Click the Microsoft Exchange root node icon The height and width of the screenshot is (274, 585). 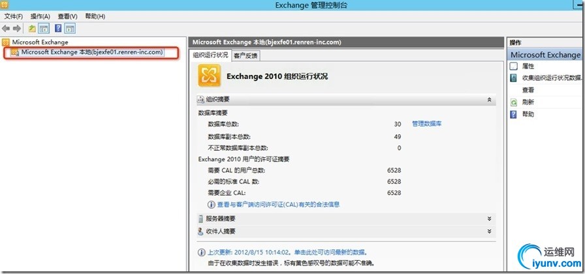[6, 42]
